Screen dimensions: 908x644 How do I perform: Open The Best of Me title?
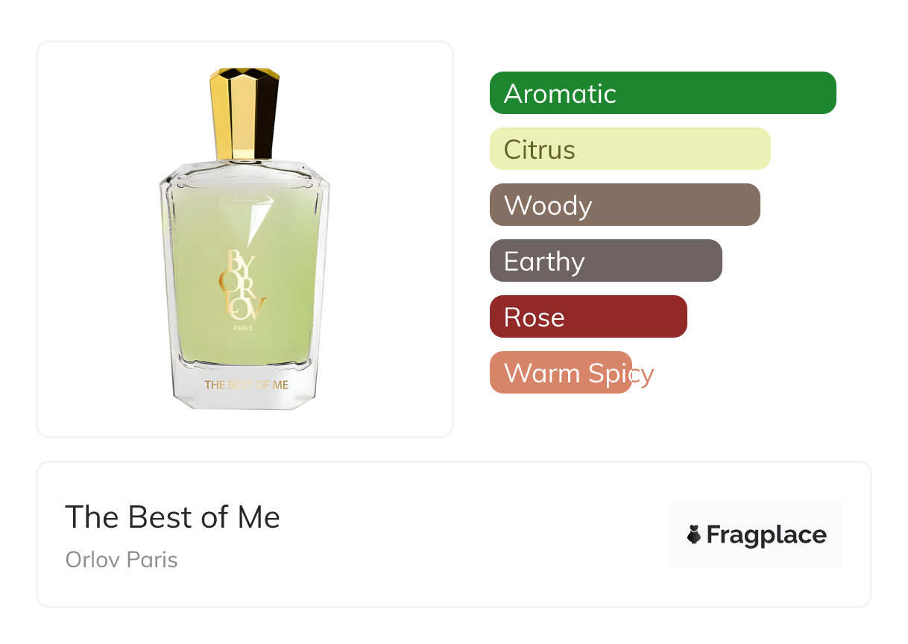[172, 517]
